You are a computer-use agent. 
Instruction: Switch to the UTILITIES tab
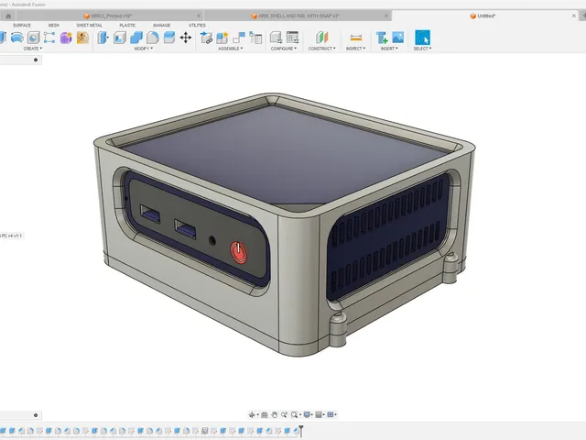coord(197,25)
